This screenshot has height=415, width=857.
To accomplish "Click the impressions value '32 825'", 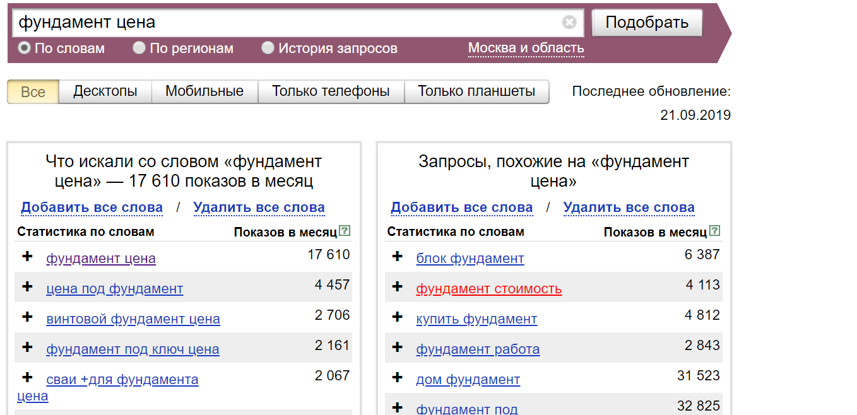I will pyautogui.click(x=699, y=406).
